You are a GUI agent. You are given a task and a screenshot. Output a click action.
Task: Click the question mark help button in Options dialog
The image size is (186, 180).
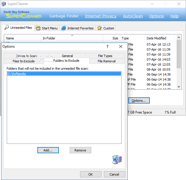[107, 46]
